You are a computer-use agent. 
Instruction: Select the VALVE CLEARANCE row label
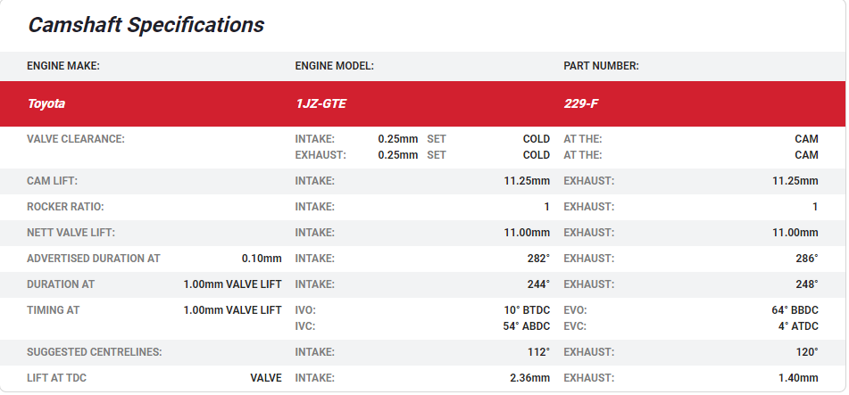[x=76, y=139]
